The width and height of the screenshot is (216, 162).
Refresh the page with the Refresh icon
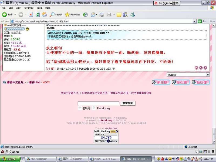tap(38, 15)
